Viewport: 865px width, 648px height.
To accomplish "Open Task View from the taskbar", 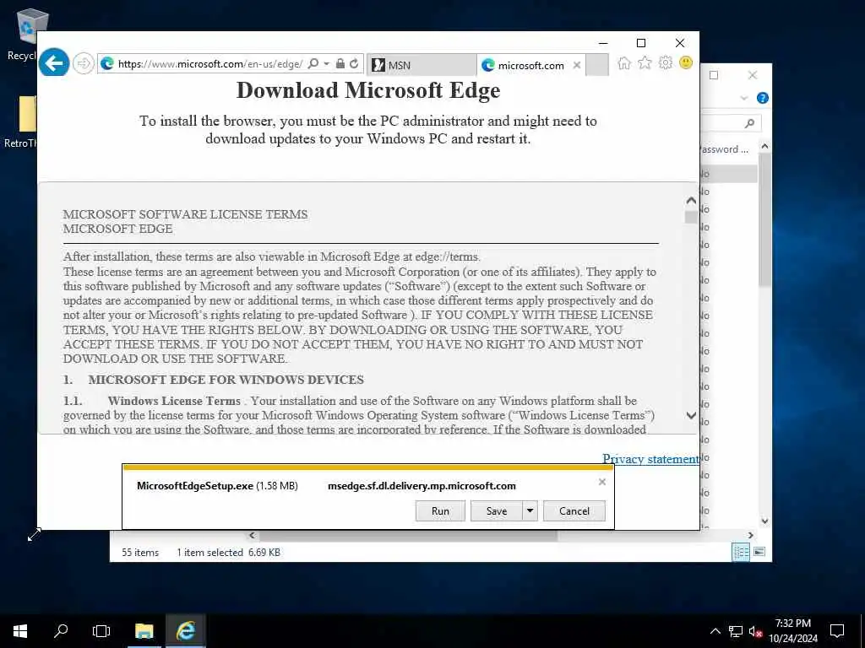I will click(101, 631).
